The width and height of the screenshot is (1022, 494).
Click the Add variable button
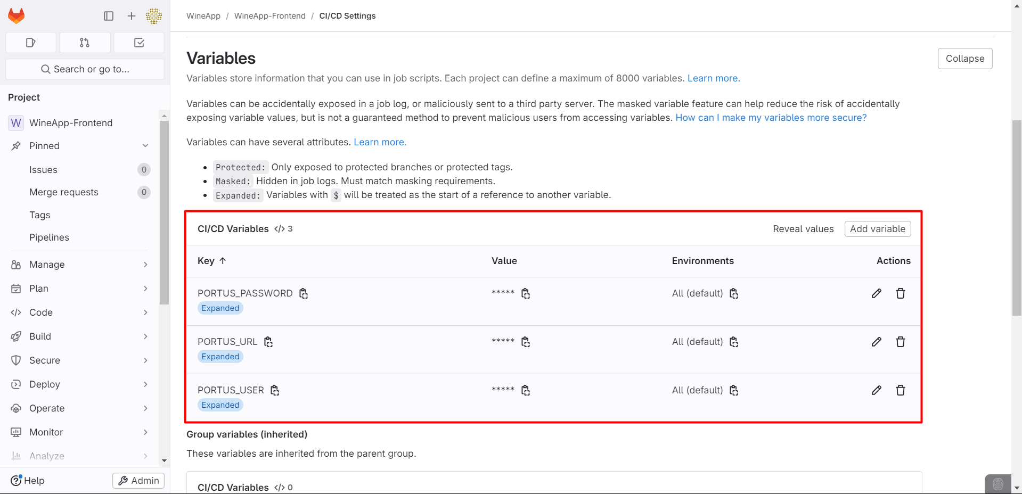(x=877, y=229)
